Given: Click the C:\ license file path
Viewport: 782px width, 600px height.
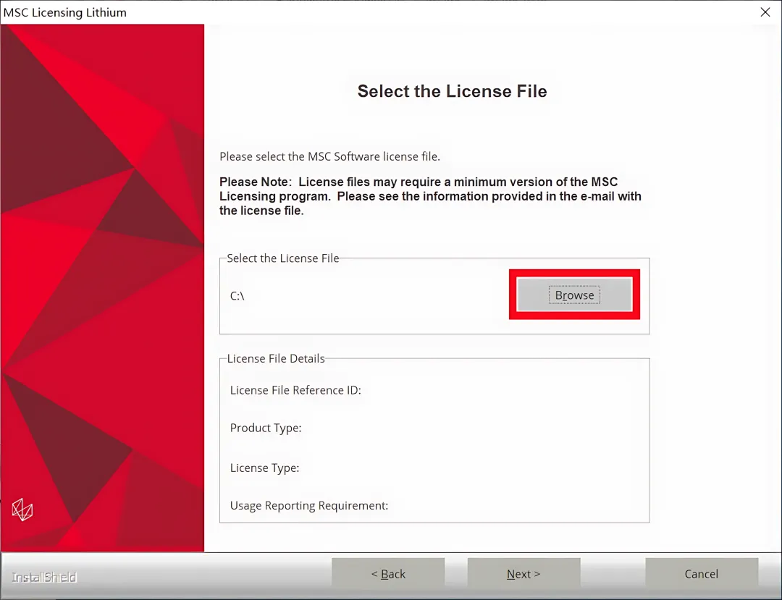Looking at the screenshot, I should (237, 296).
